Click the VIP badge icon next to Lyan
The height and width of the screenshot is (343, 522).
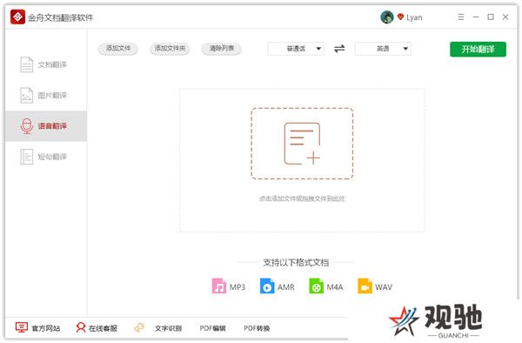pyautogui.click(x=400, y=17)
